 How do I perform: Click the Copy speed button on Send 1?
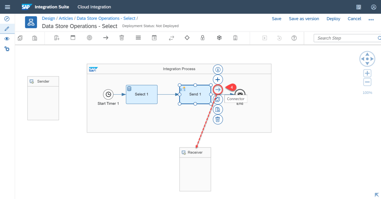pos(218,100)
